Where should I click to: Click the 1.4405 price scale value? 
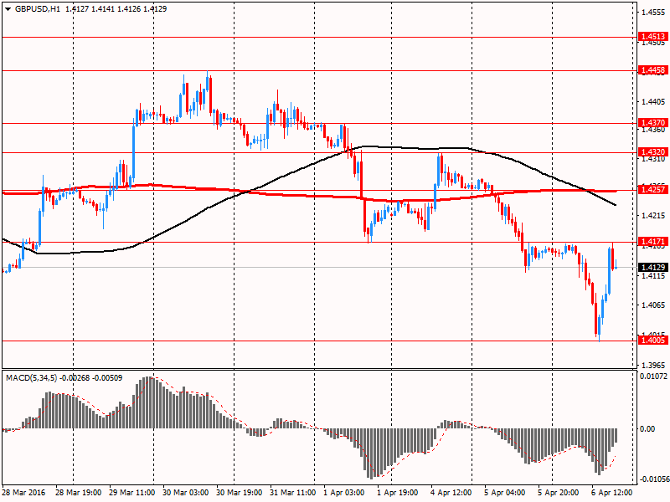[653, 101]
